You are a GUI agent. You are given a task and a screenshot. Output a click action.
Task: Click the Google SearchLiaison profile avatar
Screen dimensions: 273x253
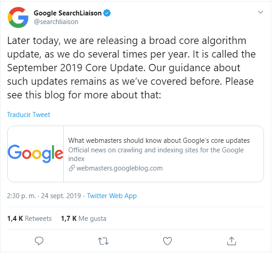point(18,18)
